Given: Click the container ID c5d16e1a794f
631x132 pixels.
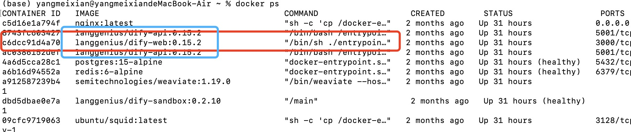Looking at the screenshot, I should [31, 23].
